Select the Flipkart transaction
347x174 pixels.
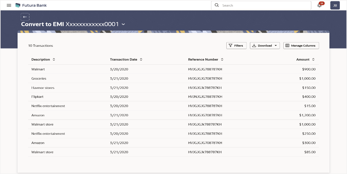[x=37, y=97]
